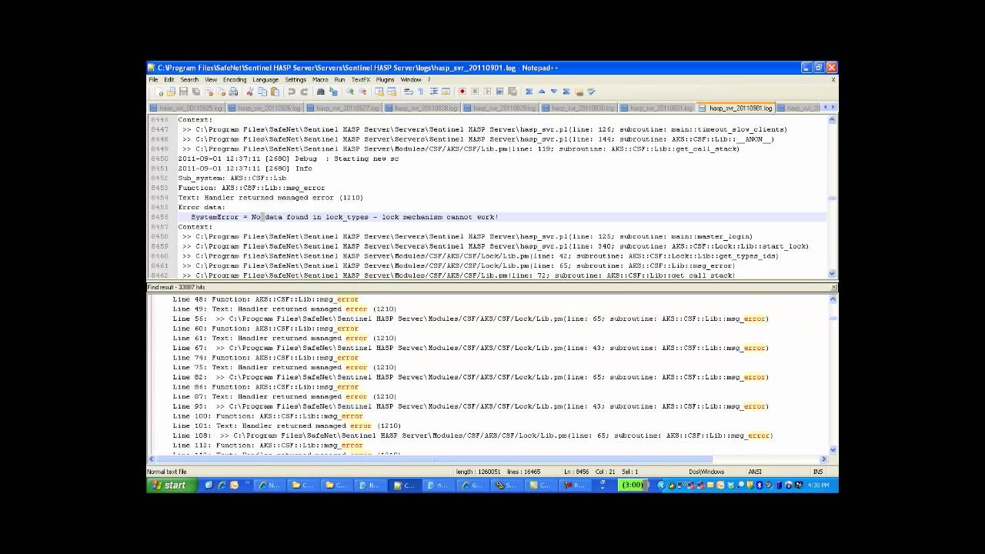The width and height of the screenshot is (985, 554).
Task: Click the Run Macro Multiple Times icon
Action: click(x=499, y=92)
